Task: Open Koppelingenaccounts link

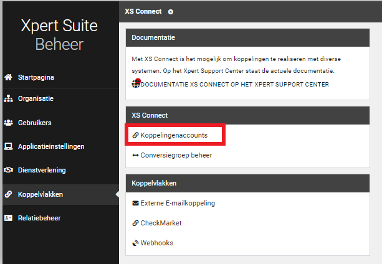Action: [x=174, y=134]
